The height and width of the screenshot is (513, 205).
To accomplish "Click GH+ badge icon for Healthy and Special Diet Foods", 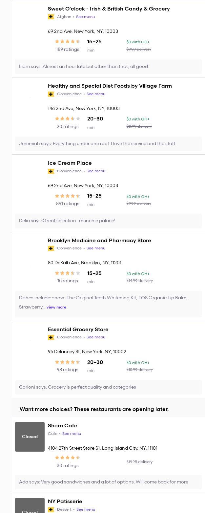I will 51,94.
